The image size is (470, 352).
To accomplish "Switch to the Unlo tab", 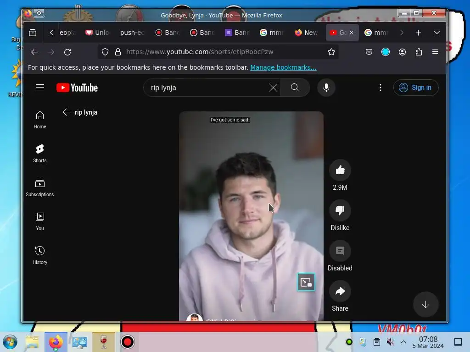I will 98,33.
